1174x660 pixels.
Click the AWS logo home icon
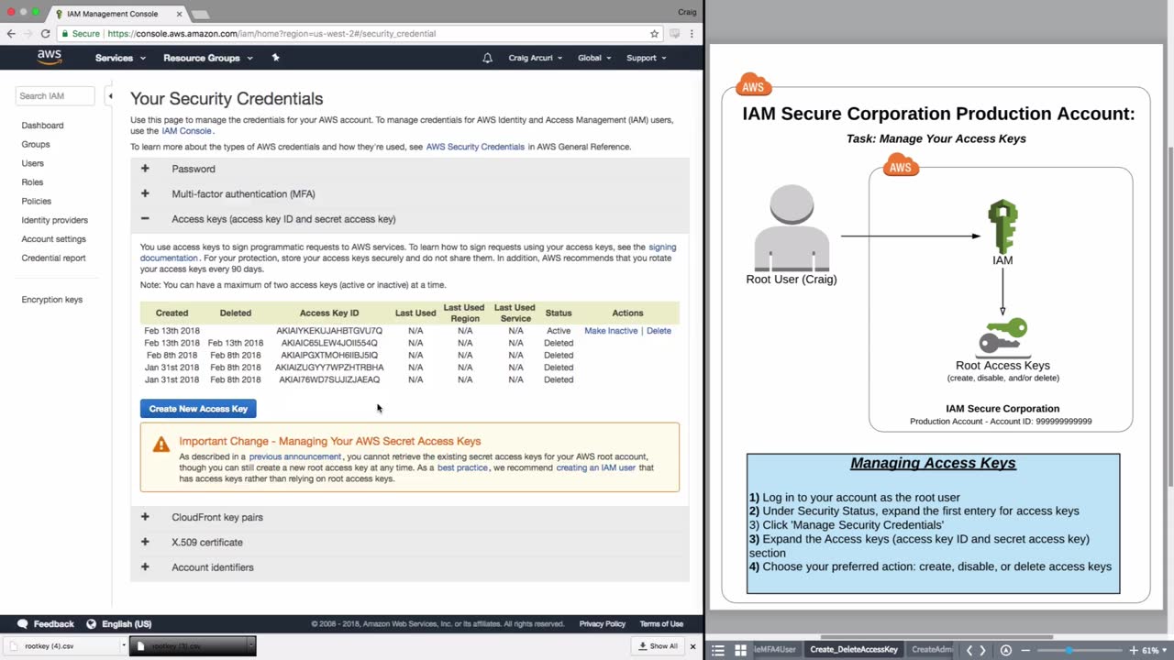point(50,58)
